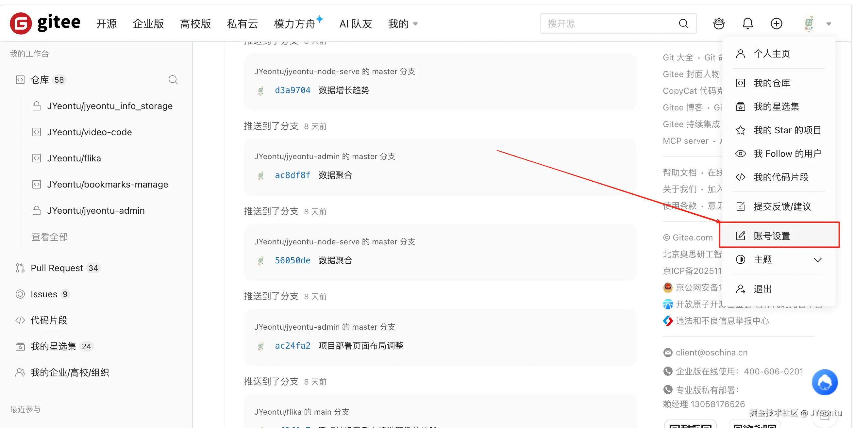853x428 pixels.
Task: Expand the 主题 theme submenu
Action: [817, 260]
